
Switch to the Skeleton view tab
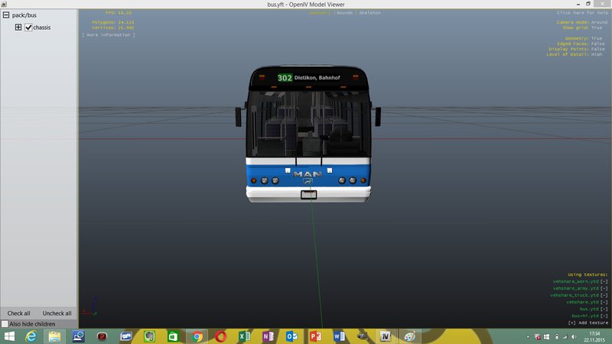click(x=369, y=13)
